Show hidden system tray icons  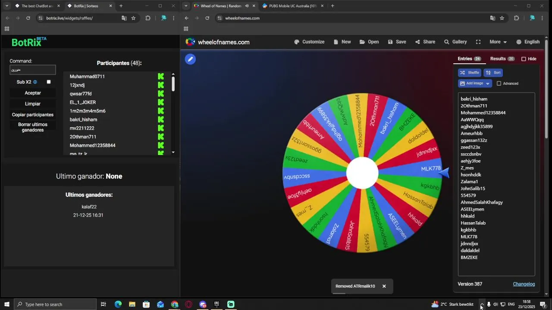click(482, 304)
